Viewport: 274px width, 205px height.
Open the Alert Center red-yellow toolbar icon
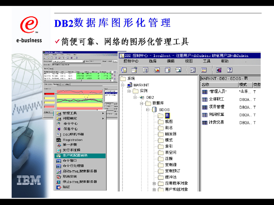point(157,70)
